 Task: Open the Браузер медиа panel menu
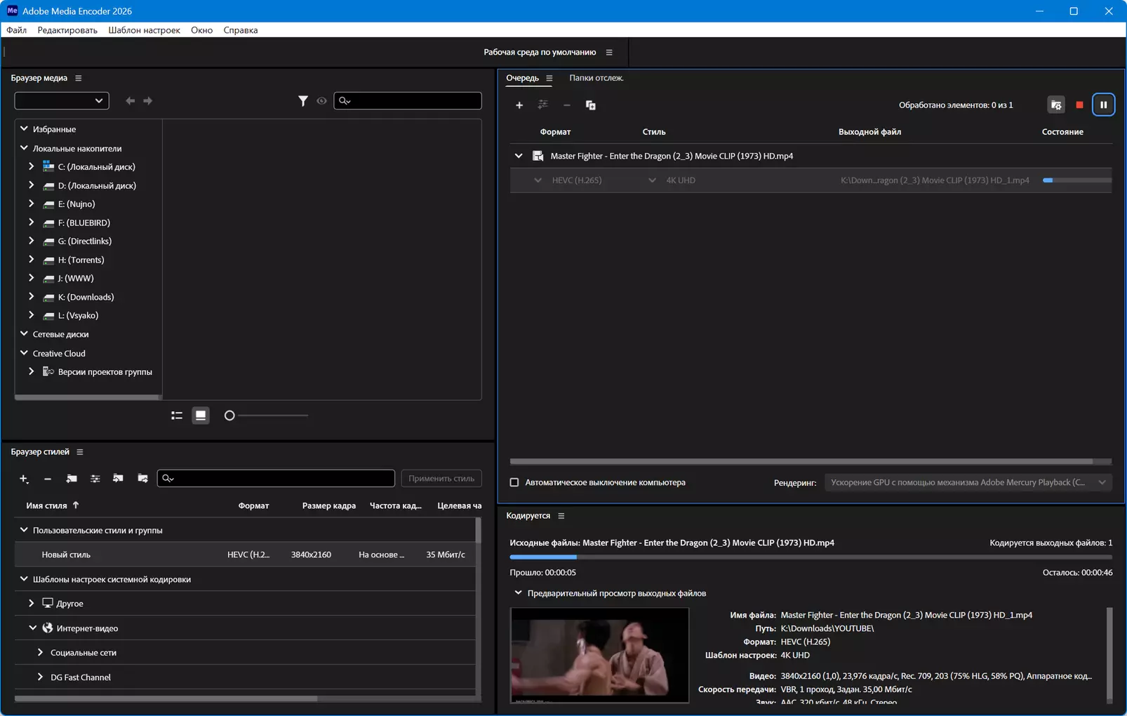click(x=79, y=78)
